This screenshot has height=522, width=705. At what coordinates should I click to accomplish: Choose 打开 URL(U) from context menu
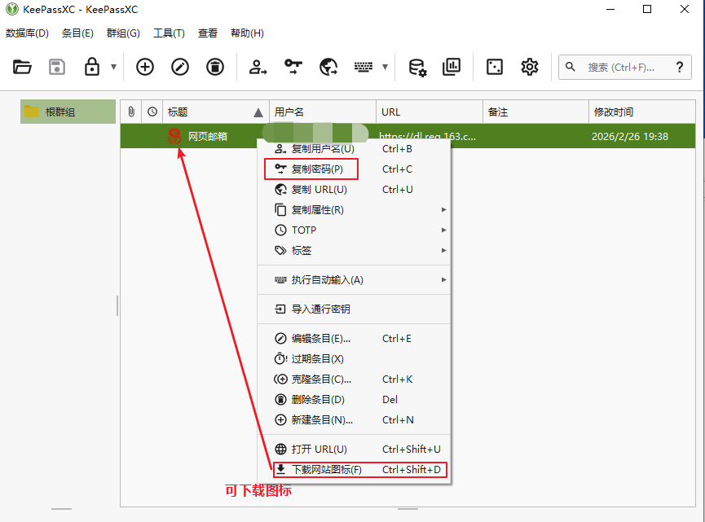[354, 450]
